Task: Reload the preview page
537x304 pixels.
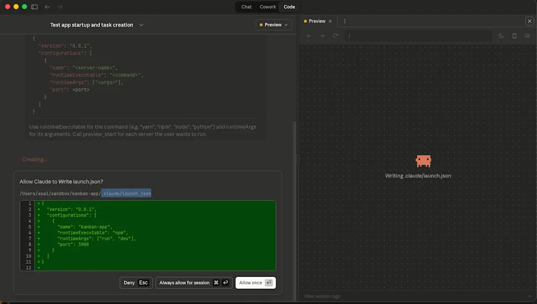Action: coord(335,36)
